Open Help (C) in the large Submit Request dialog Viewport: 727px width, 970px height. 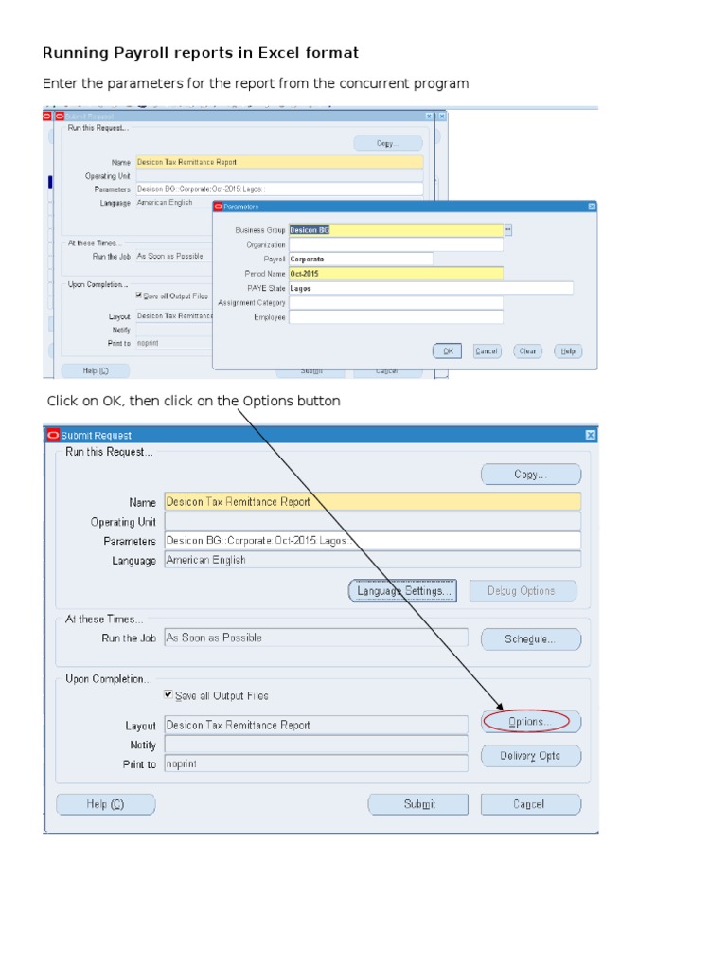click(x=106, y=804)
